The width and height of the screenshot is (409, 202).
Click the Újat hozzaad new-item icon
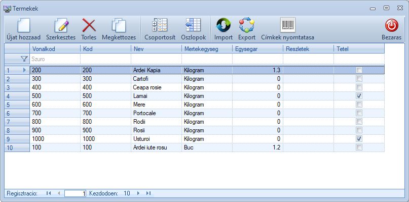tap(23, 25)
